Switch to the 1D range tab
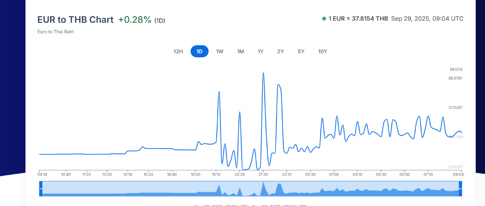Image resolution: width=485 pixels, height=206 pixels. 199,51
